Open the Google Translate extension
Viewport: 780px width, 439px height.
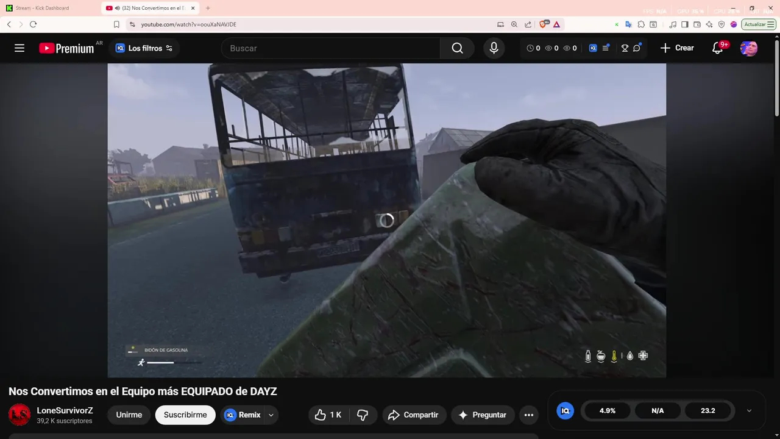[x=629, y=24]
